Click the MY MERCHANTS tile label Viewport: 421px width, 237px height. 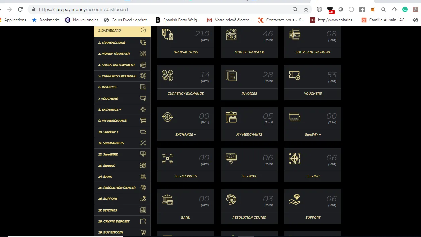(x=249, y=135)
